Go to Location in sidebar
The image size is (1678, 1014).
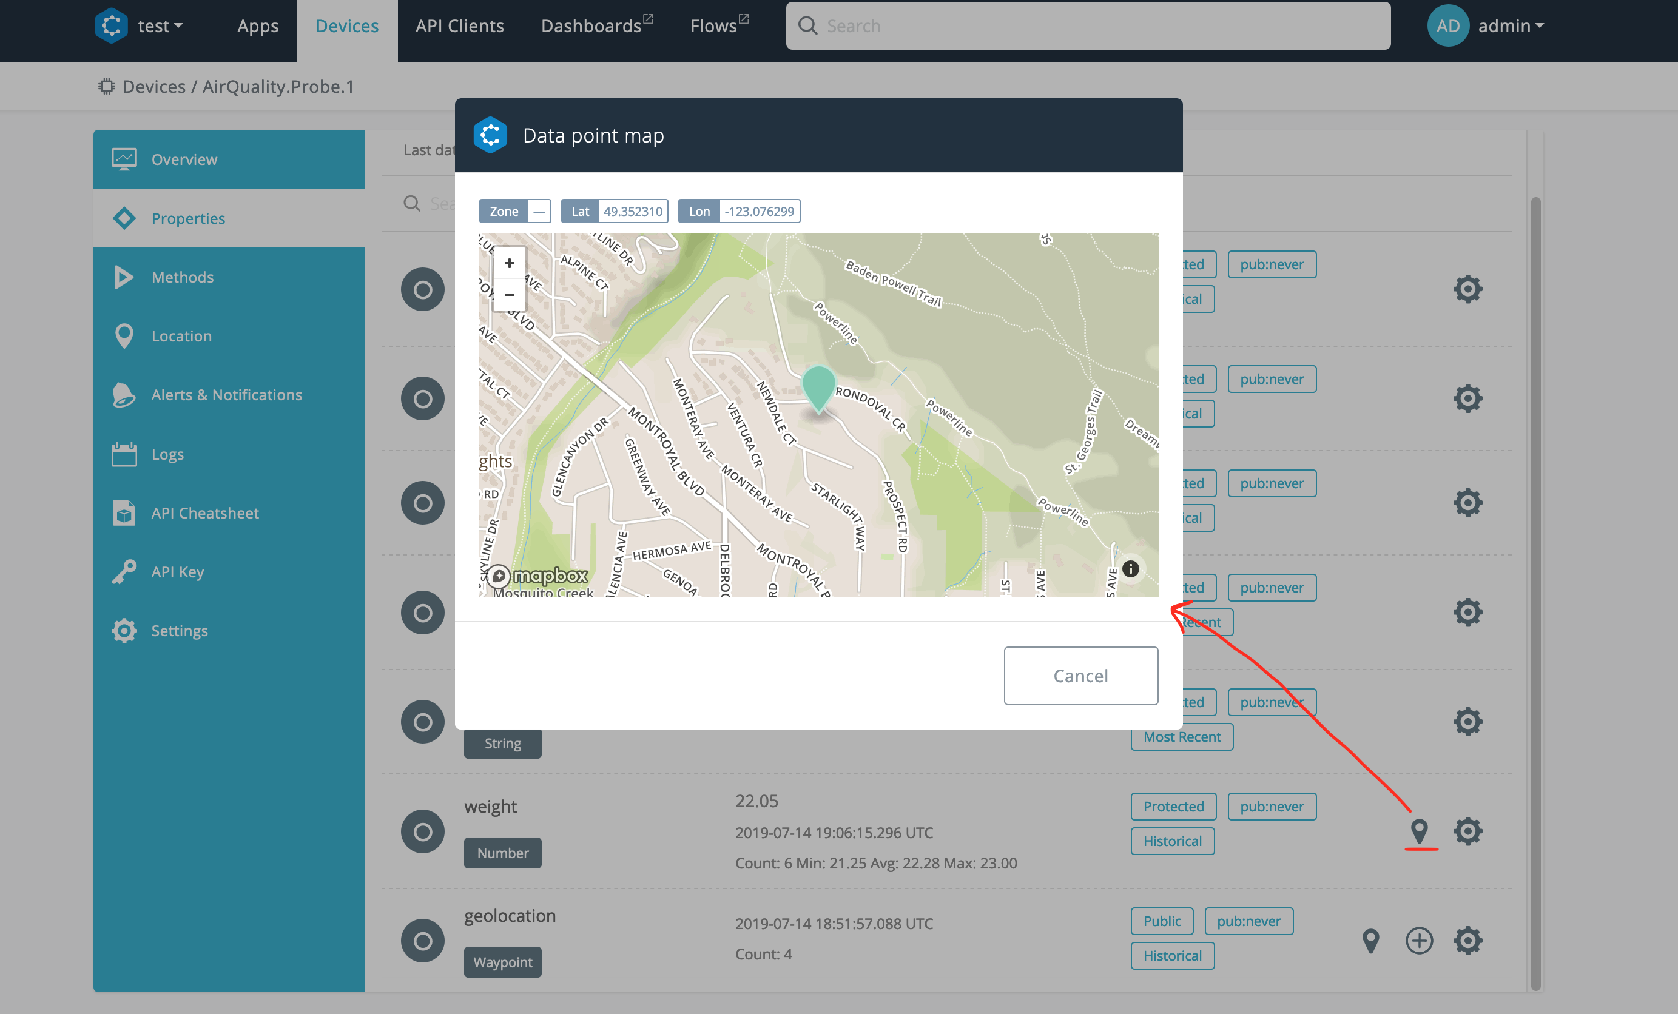(181, 336)
